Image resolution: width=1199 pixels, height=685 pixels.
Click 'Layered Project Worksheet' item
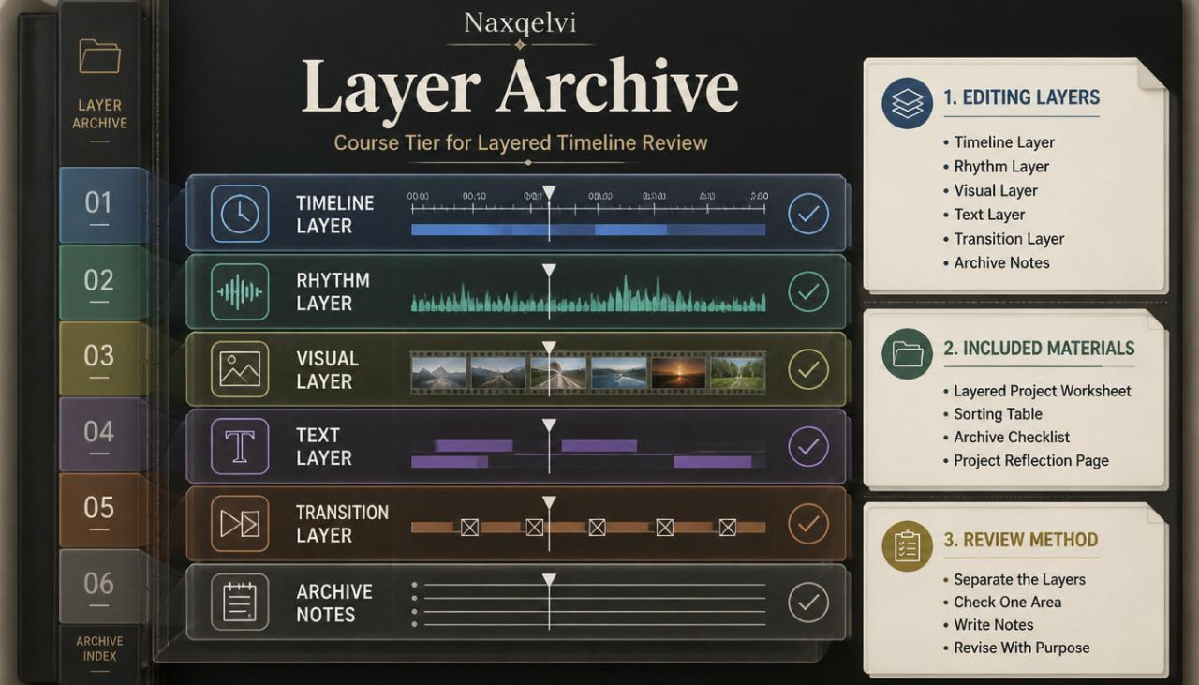pyautogui.click(x=1043, y=391)
